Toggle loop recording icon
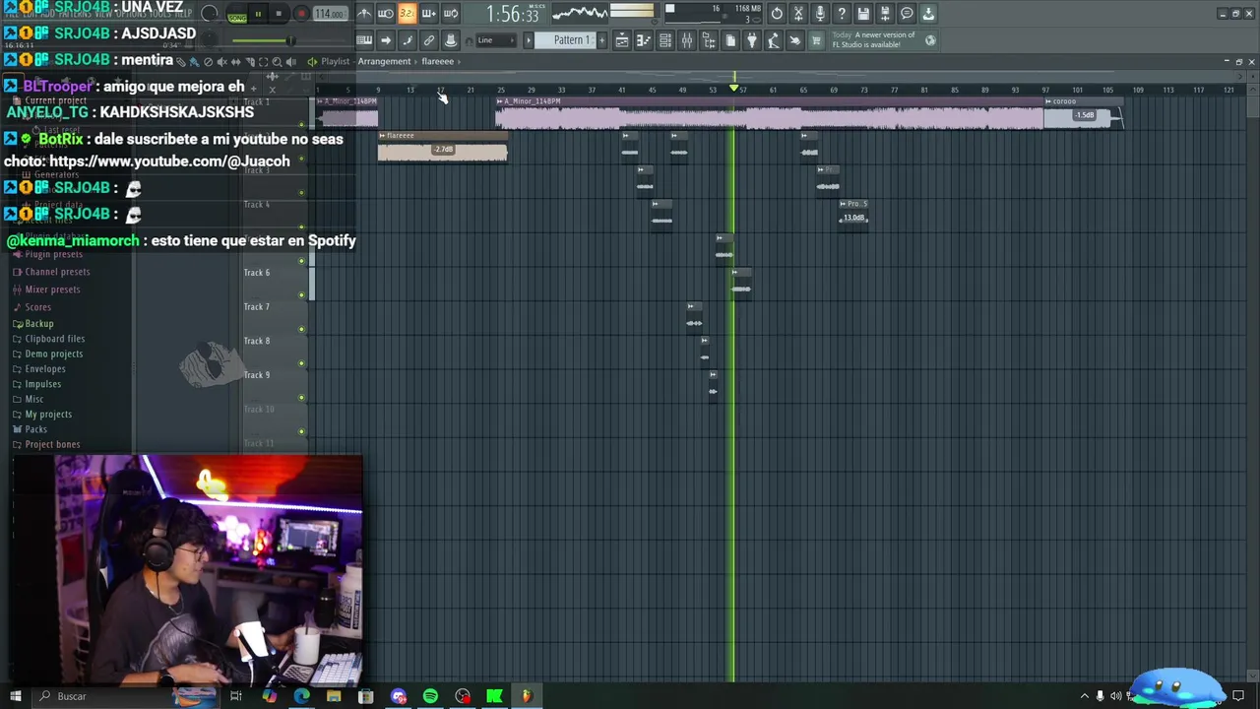The width and height of the screenshot is (1260, 709). [x=450, y=14]
